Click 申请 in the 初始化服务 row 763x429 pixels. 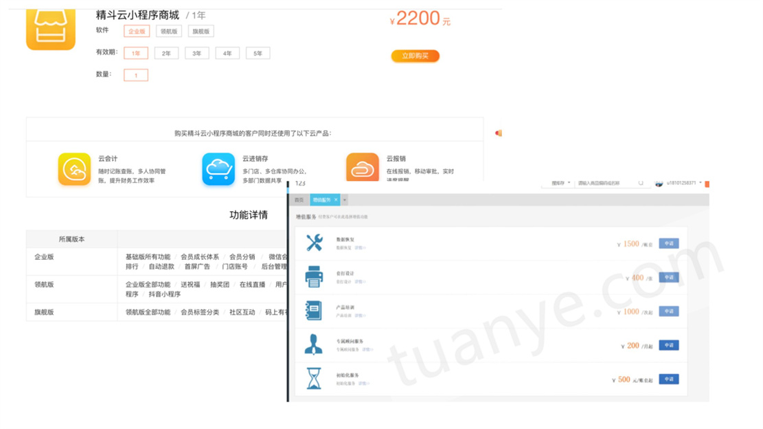[669, 379]
